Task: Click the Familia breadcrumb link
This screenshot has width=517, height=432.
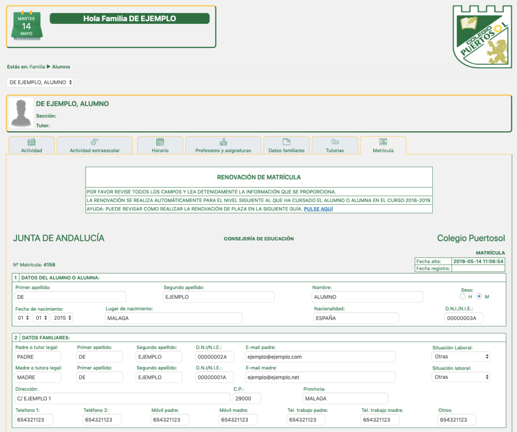Action: (37, 67)
